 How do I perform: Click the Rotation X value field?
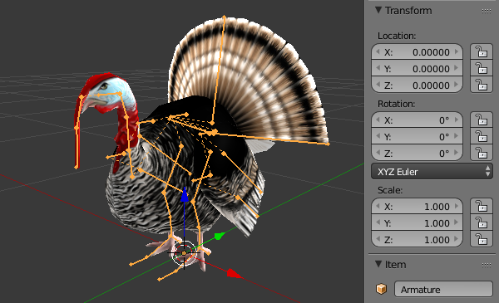pyautogui.click(x=417, y=120)
